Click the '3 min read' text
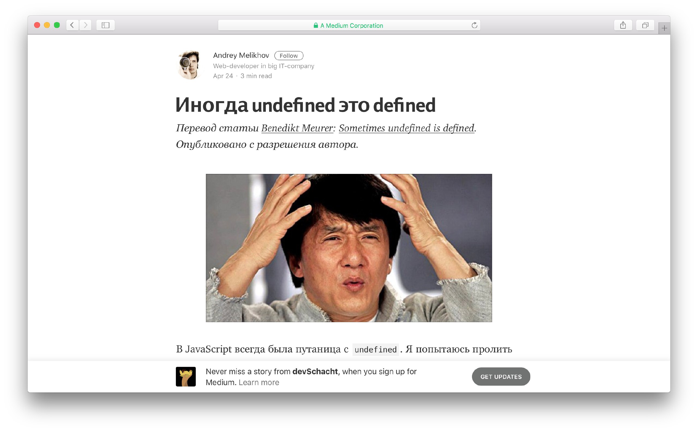 pos(256,76)
